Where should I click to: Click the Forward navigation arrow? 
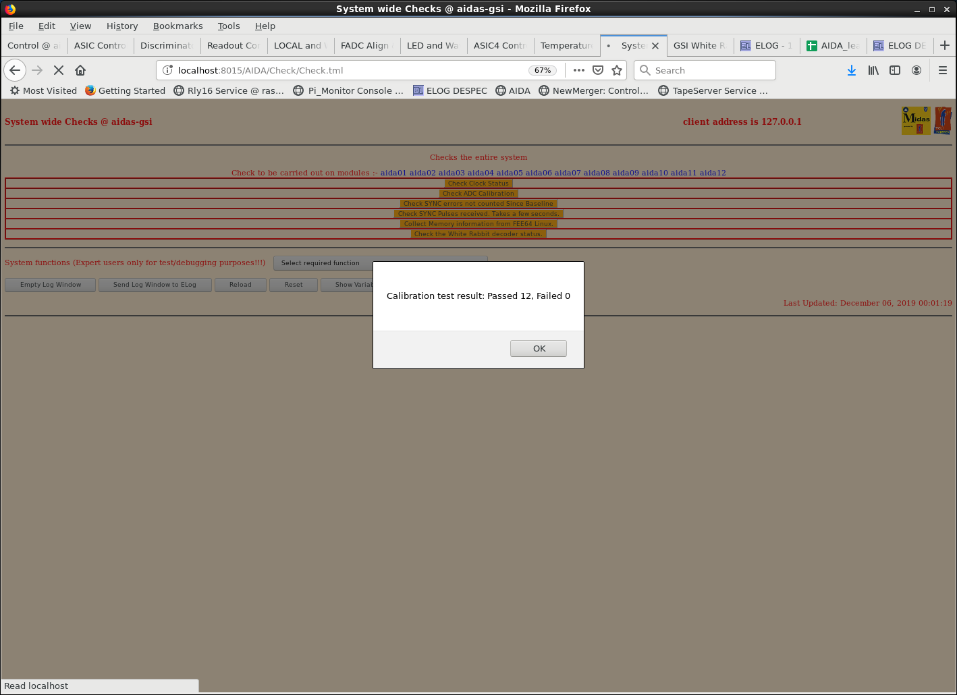pyautogui.click(x=37, y=70)
